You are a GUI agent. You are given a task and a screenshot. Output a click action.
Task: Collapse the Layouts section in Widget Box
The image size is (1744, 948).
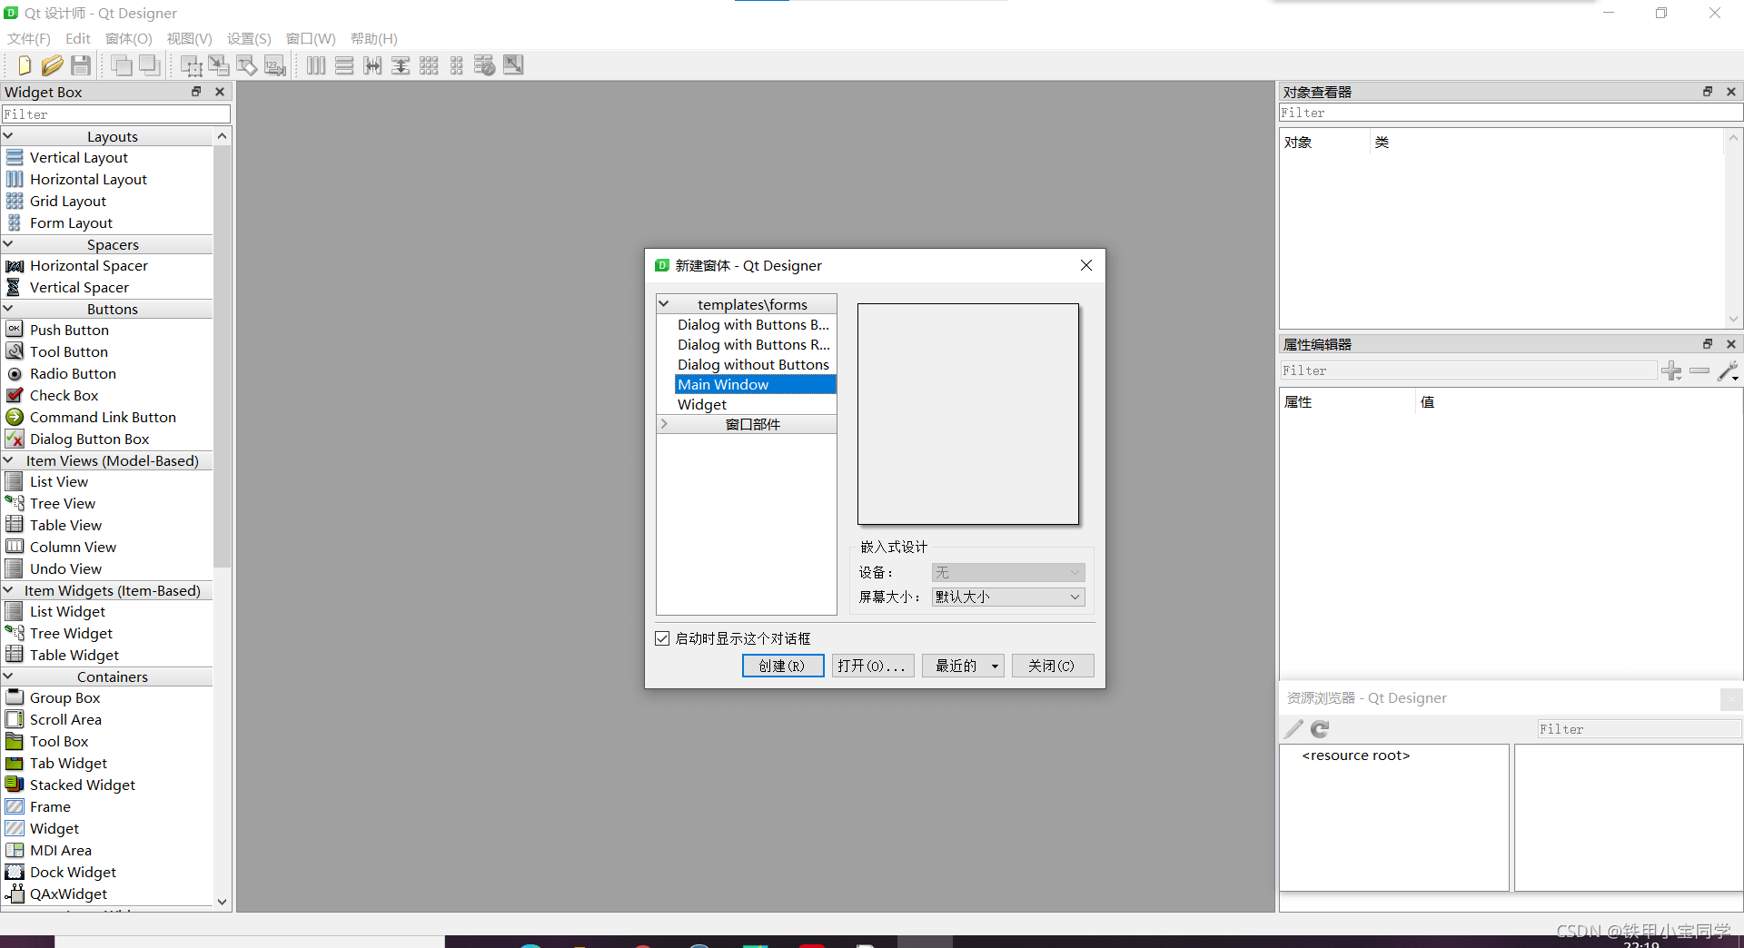[x=8, y=136]
